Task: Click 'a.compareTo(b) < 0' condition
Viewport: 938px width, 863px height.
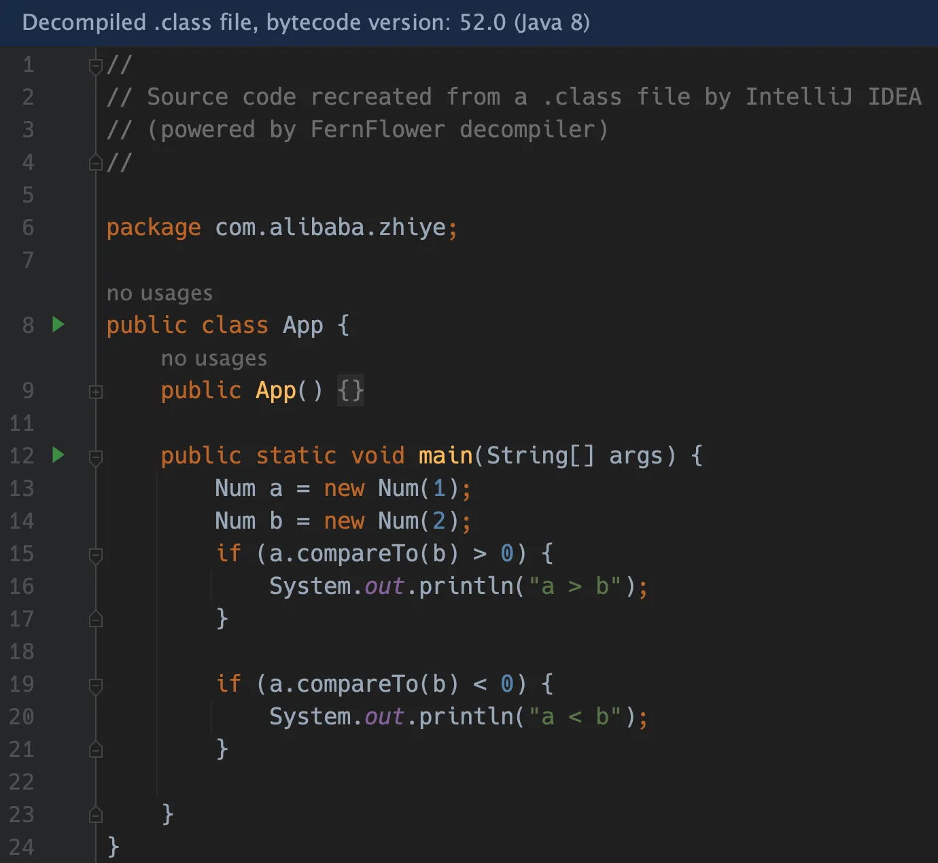Action: 392,684
